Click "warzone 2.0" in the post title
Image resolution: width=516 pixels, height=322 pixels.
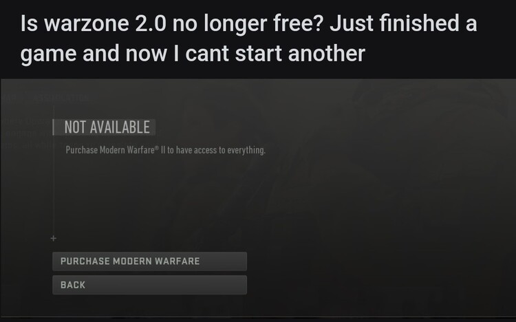(105, 23)
